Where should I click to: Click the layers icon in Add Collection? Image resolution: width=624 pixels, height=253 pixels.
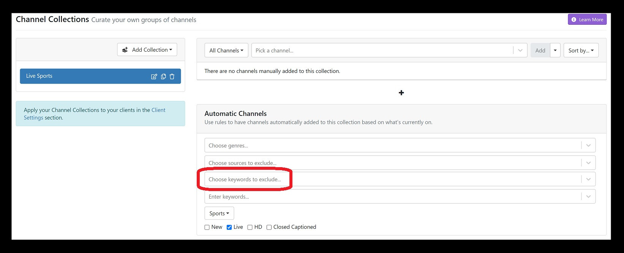[x=125, y=50]
